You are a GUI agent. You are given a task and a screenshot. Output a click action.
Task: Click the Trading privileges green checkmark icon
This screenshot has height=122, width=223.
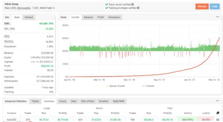tap(106, 8)
